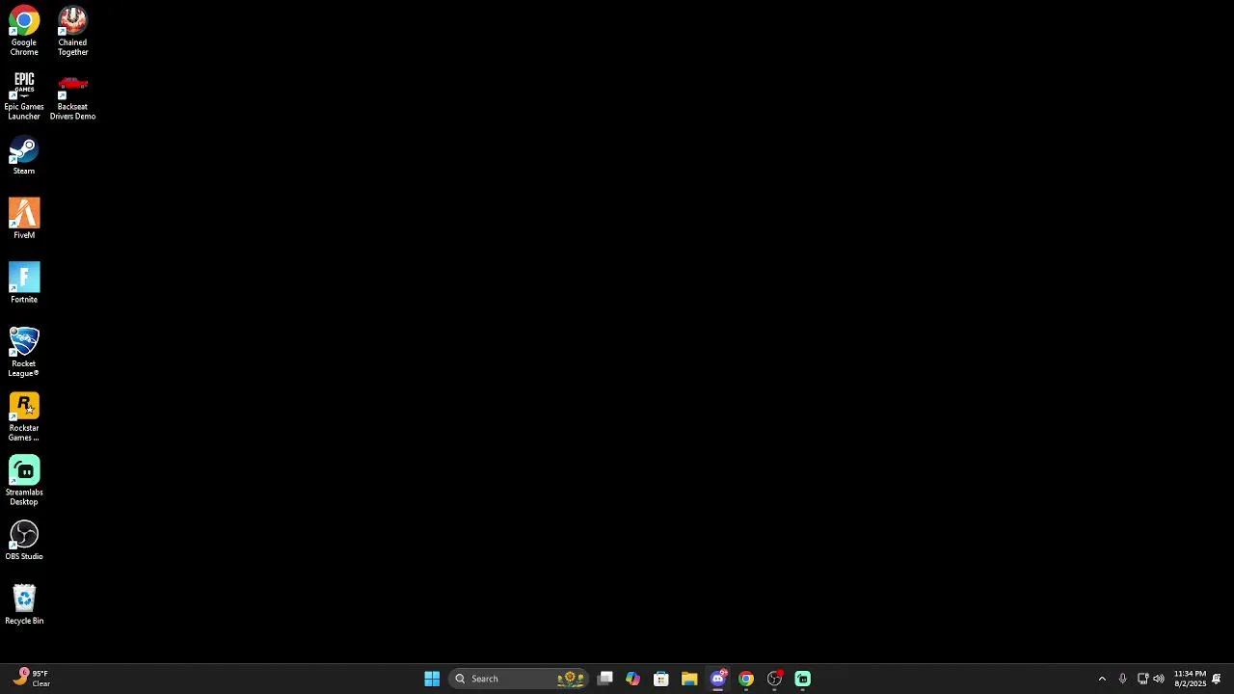The image size is (1234, 694).
Task: Open the weather widget showing 95°F Clear
Action: point(31,679)
